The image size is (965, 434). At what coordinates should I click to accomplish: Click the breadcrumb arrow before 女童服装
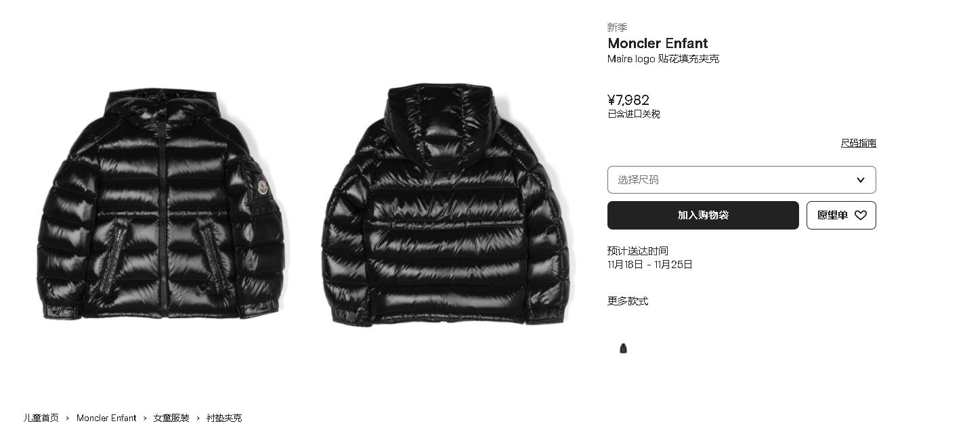145,418
